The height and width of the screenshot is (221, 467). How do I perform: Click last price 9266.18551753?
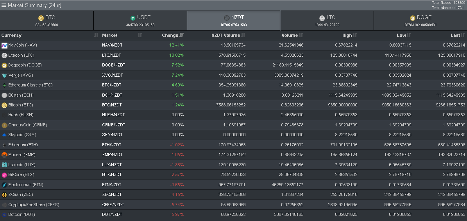[x=450, y=105]
